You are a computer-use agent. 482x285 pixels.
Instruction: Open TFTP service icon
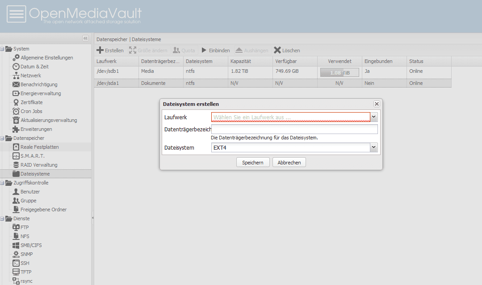pyautogui.click(x=16, y=272)
